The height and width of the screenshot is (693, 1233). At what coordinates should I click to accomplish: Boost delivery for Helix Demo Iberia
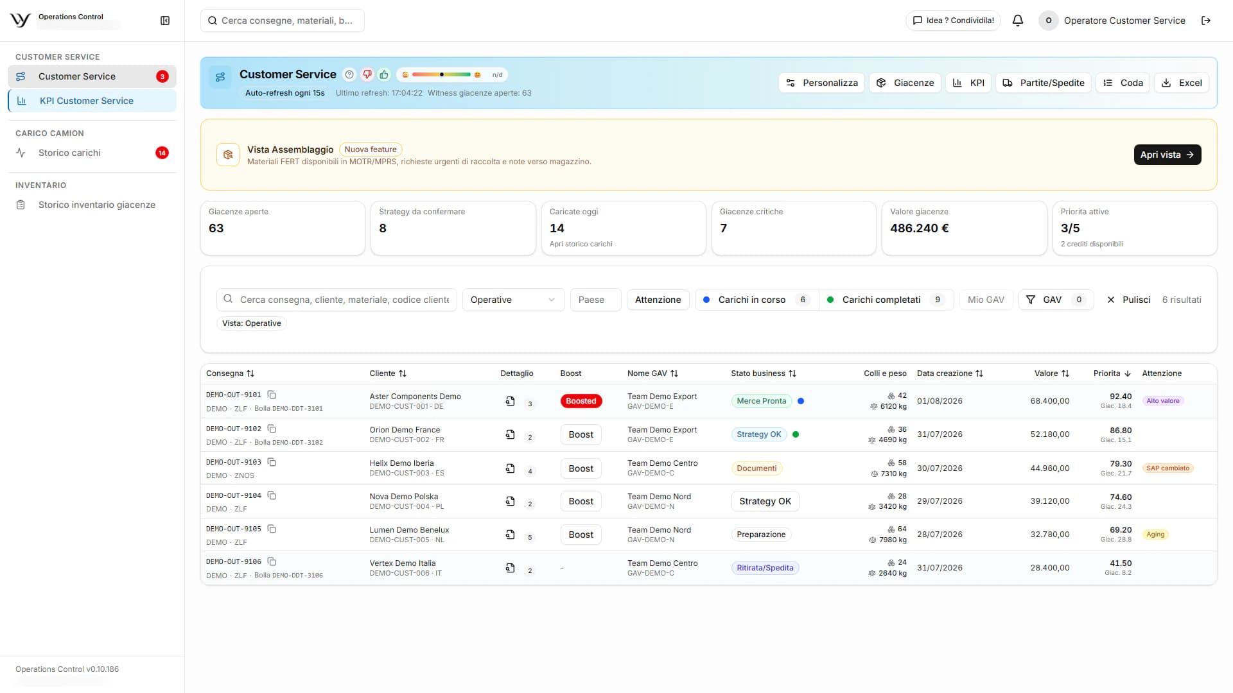pyautogui.click(x=581, y=468)
